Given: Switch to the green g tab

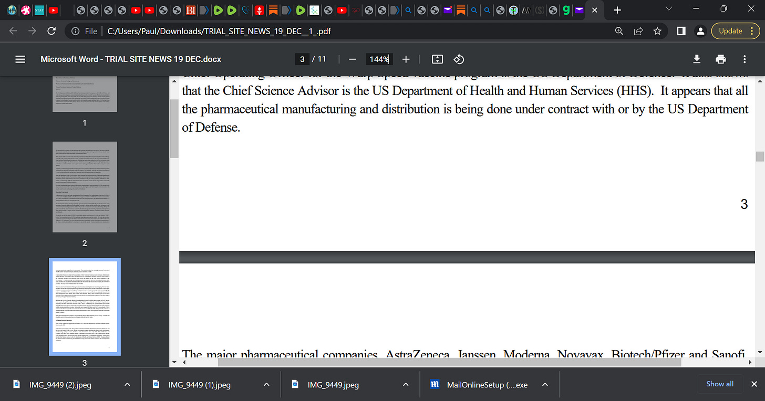Looking at the screenshot, I should click(566, 9).
